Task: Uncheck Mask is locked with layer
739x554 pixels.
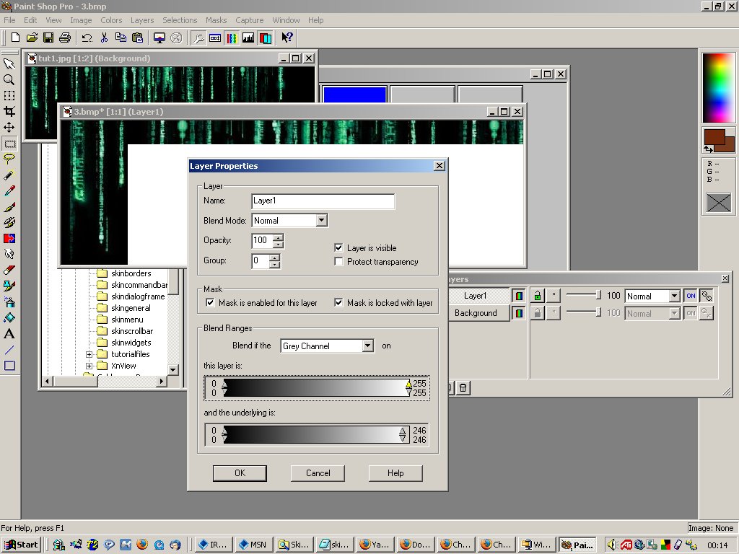Action: pos(338,302)
